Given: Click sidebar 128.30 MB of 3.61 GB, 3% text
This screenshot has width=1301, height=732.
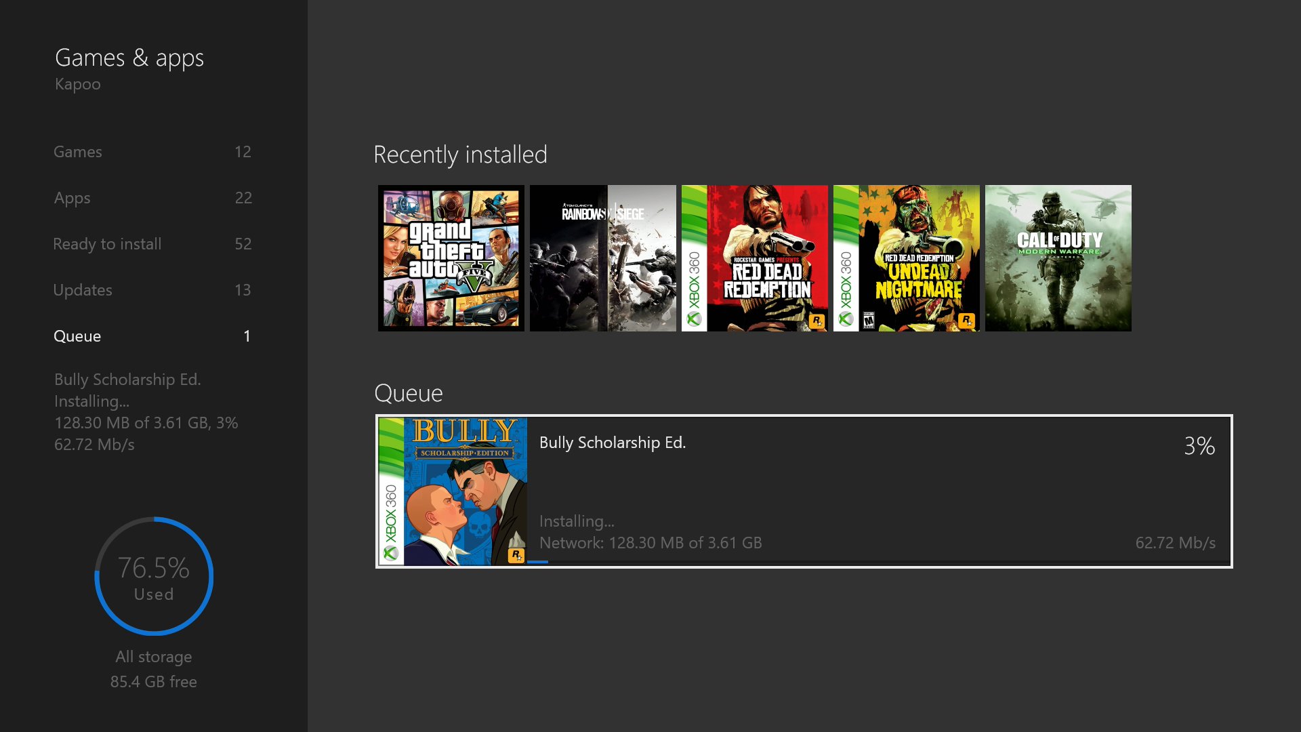Looking at the screenshot, I should (x=146, y=423).
